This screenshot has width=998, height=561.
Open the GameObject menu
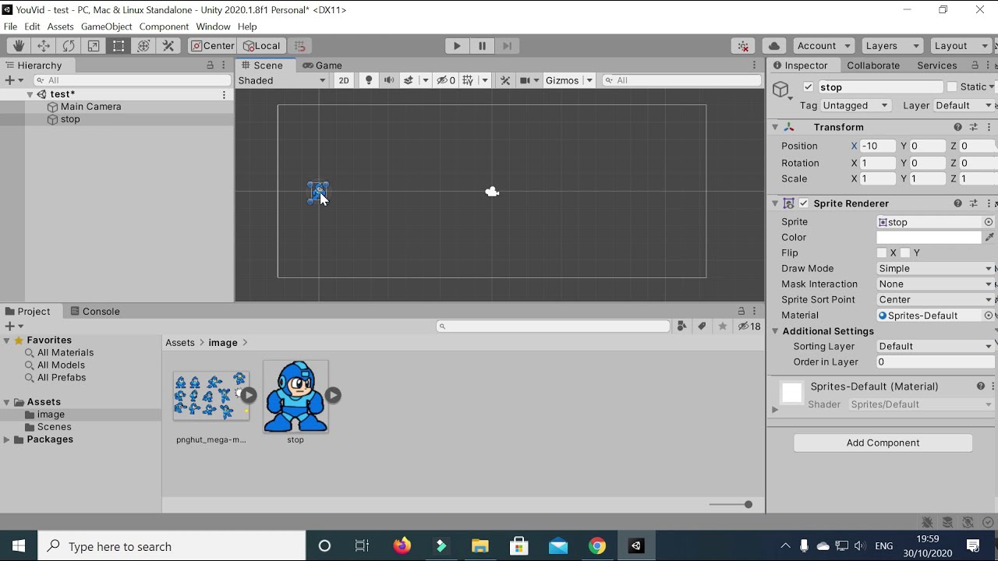coord(107,26)
